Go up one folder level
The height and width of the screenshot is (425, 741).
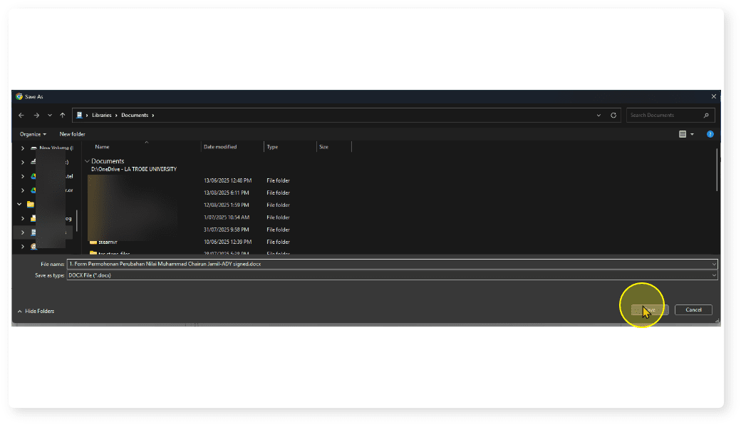63,116
